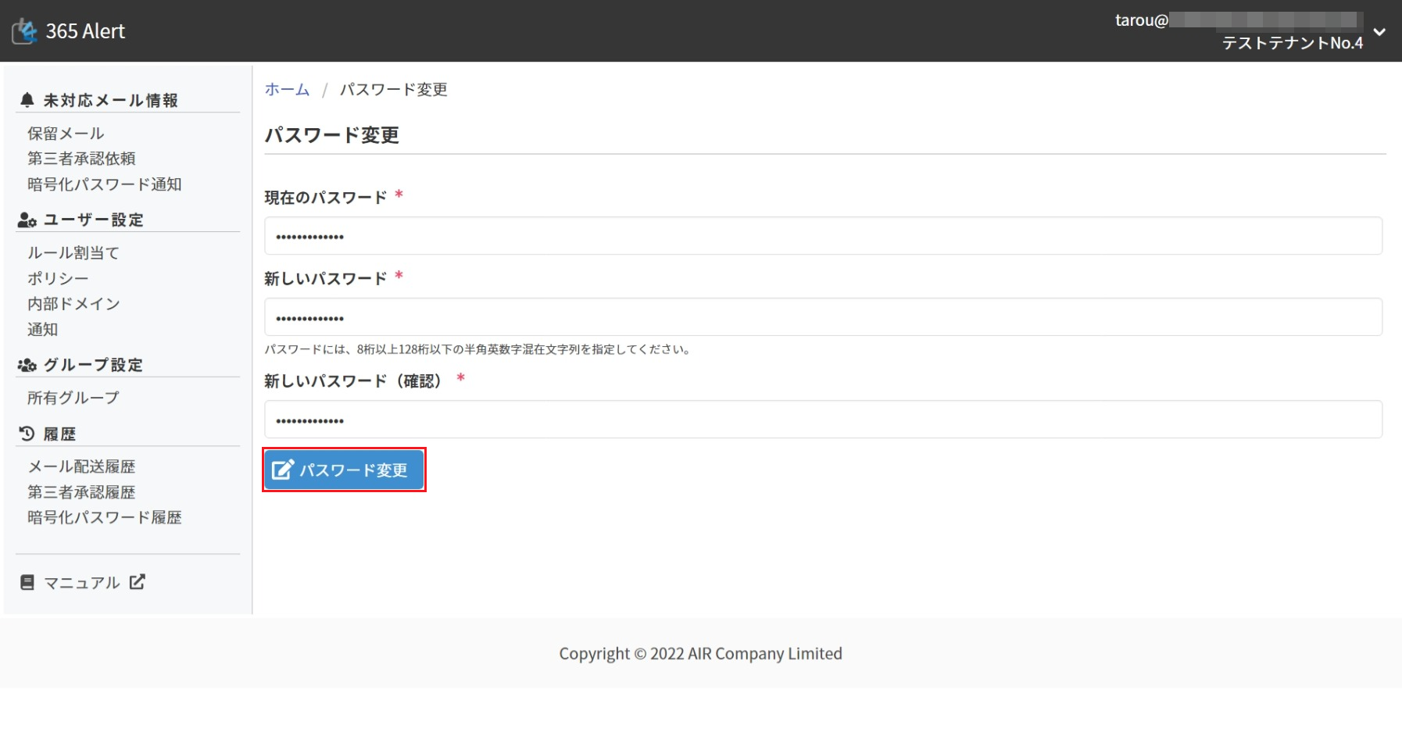The height and width of the screenshot is (743, 1402).
Task: Click the 新しいパスワード（確認） field
Action: tap(822, 420)
